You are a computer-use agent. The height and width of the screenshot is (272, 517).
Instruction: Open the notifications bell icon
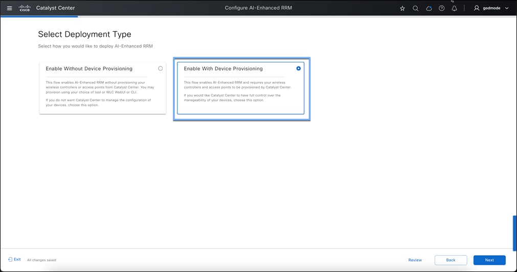(454, 8)
